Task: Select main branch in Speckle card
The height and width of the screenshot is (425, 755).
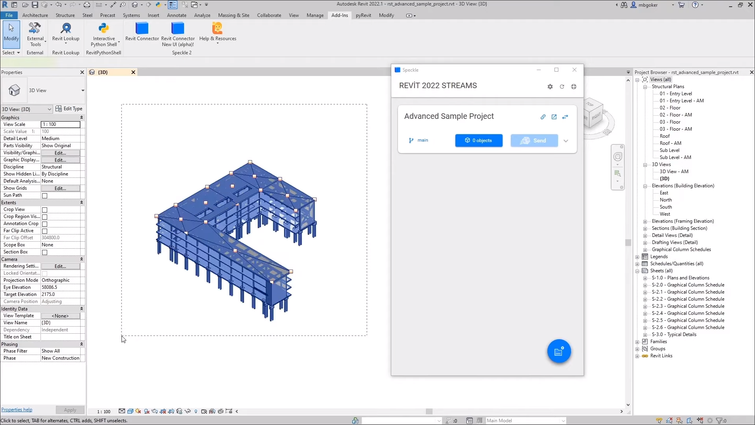Action: pyautogui.click(x=418, y=140)
